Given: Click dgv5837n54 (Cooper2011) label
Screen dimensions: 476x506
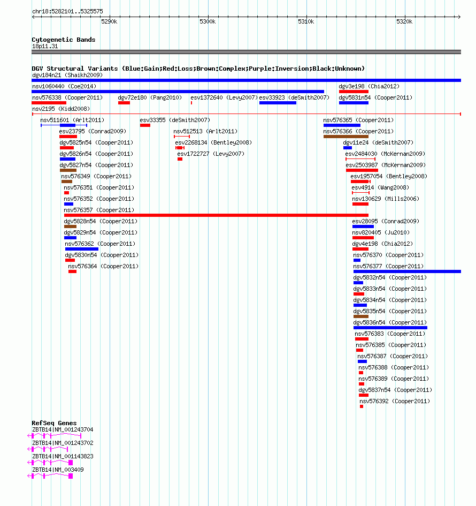Looking at the screenshot, I should pos(395,390).
